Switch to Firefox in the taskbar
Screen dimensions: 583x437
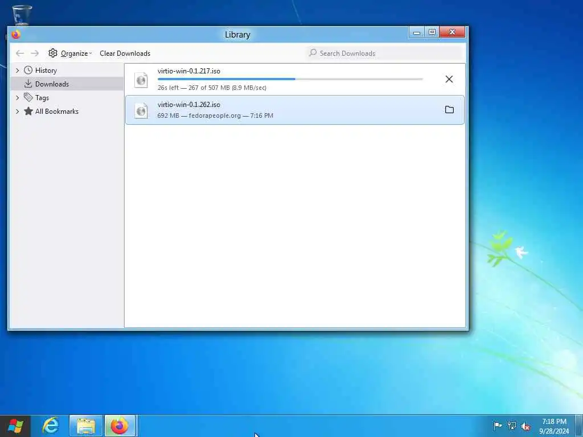(120, 426)
